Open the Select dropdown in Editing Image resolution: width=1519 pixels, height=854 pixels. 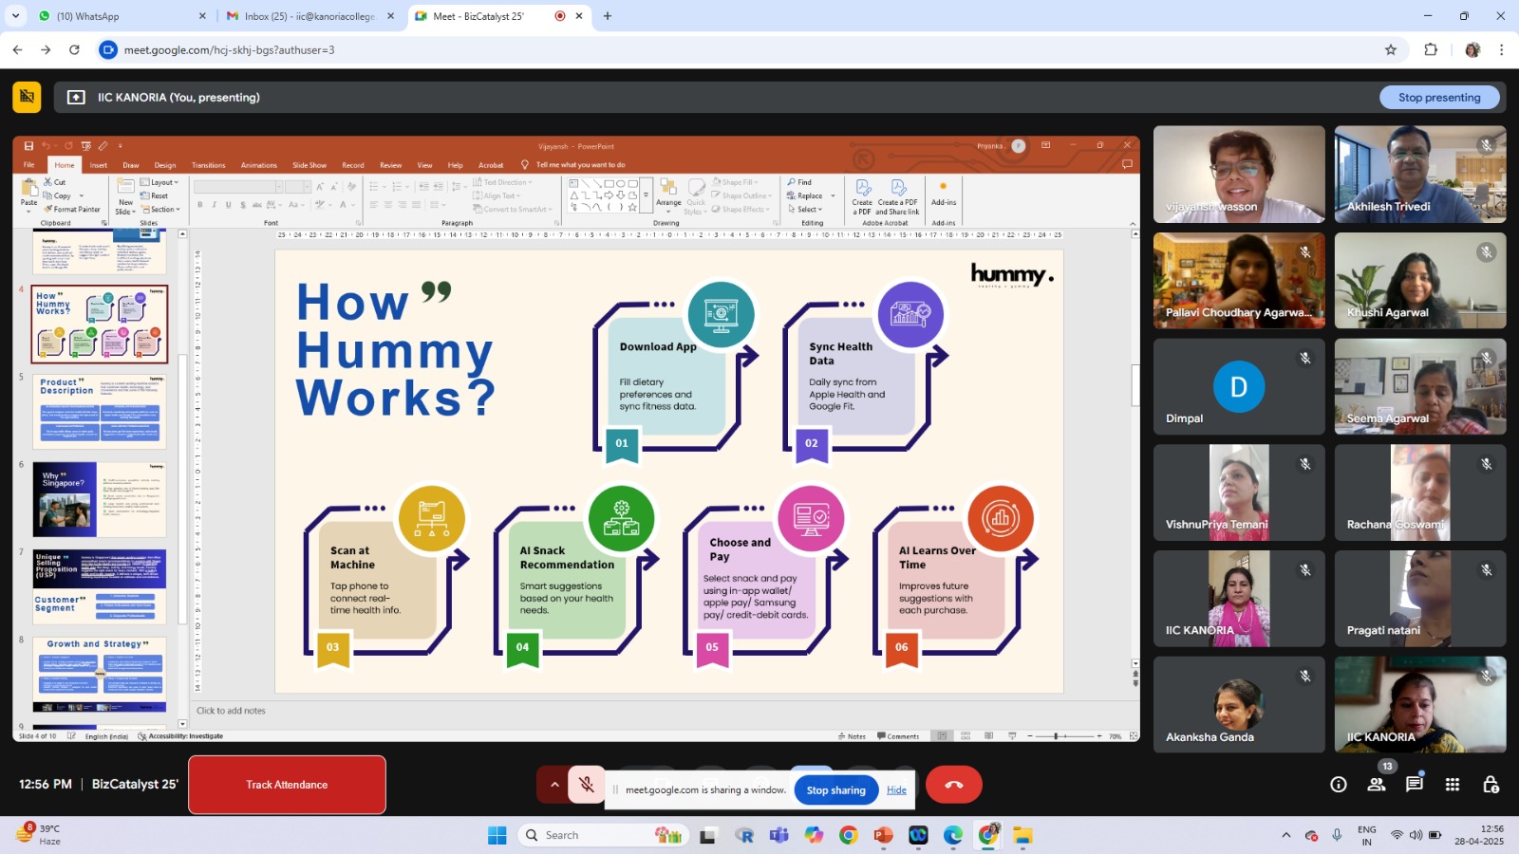tap(805, 210)
